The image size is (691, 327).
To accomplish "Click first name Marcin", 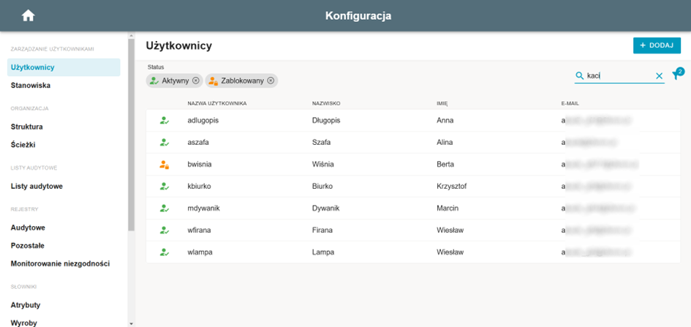I will [448, 208].
